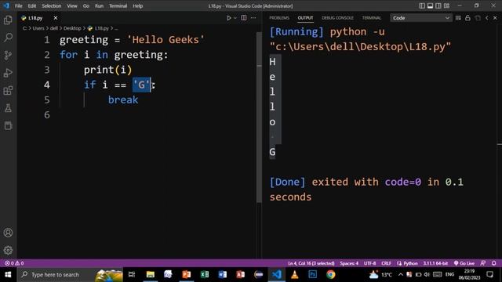Open the Search view in activity bar
The width and height of the screenshot is (502, 282).
(x=8, y=38)
